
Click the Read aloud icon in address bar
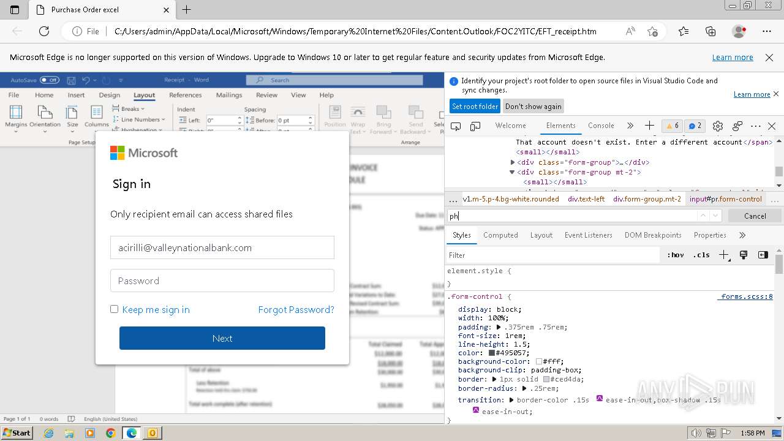(630, 31)
